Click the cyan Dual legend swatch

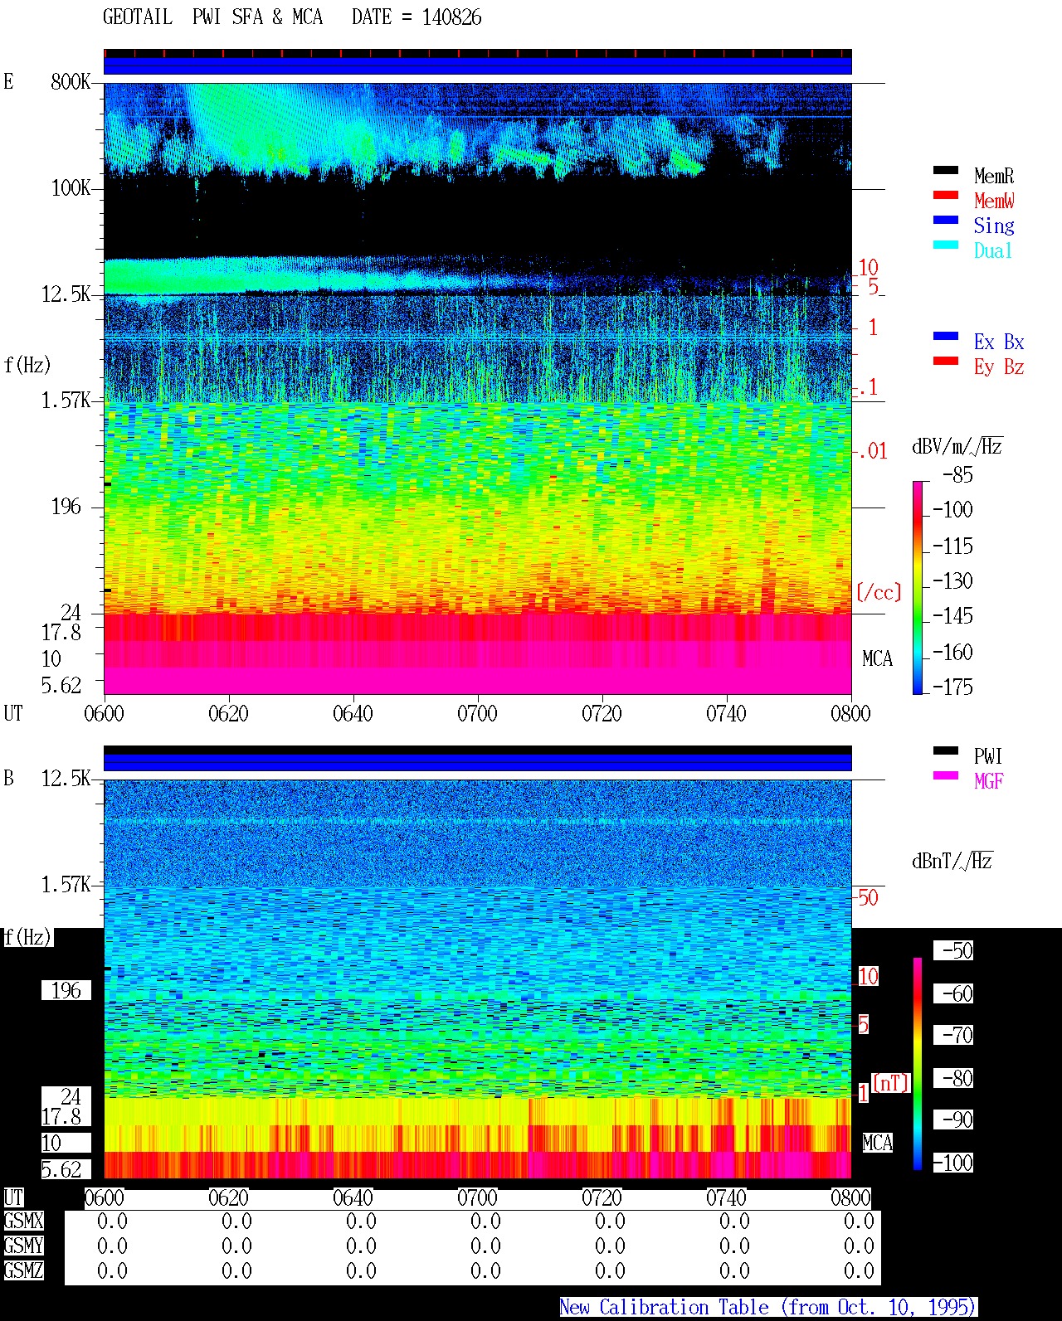[x=946, y=245]
